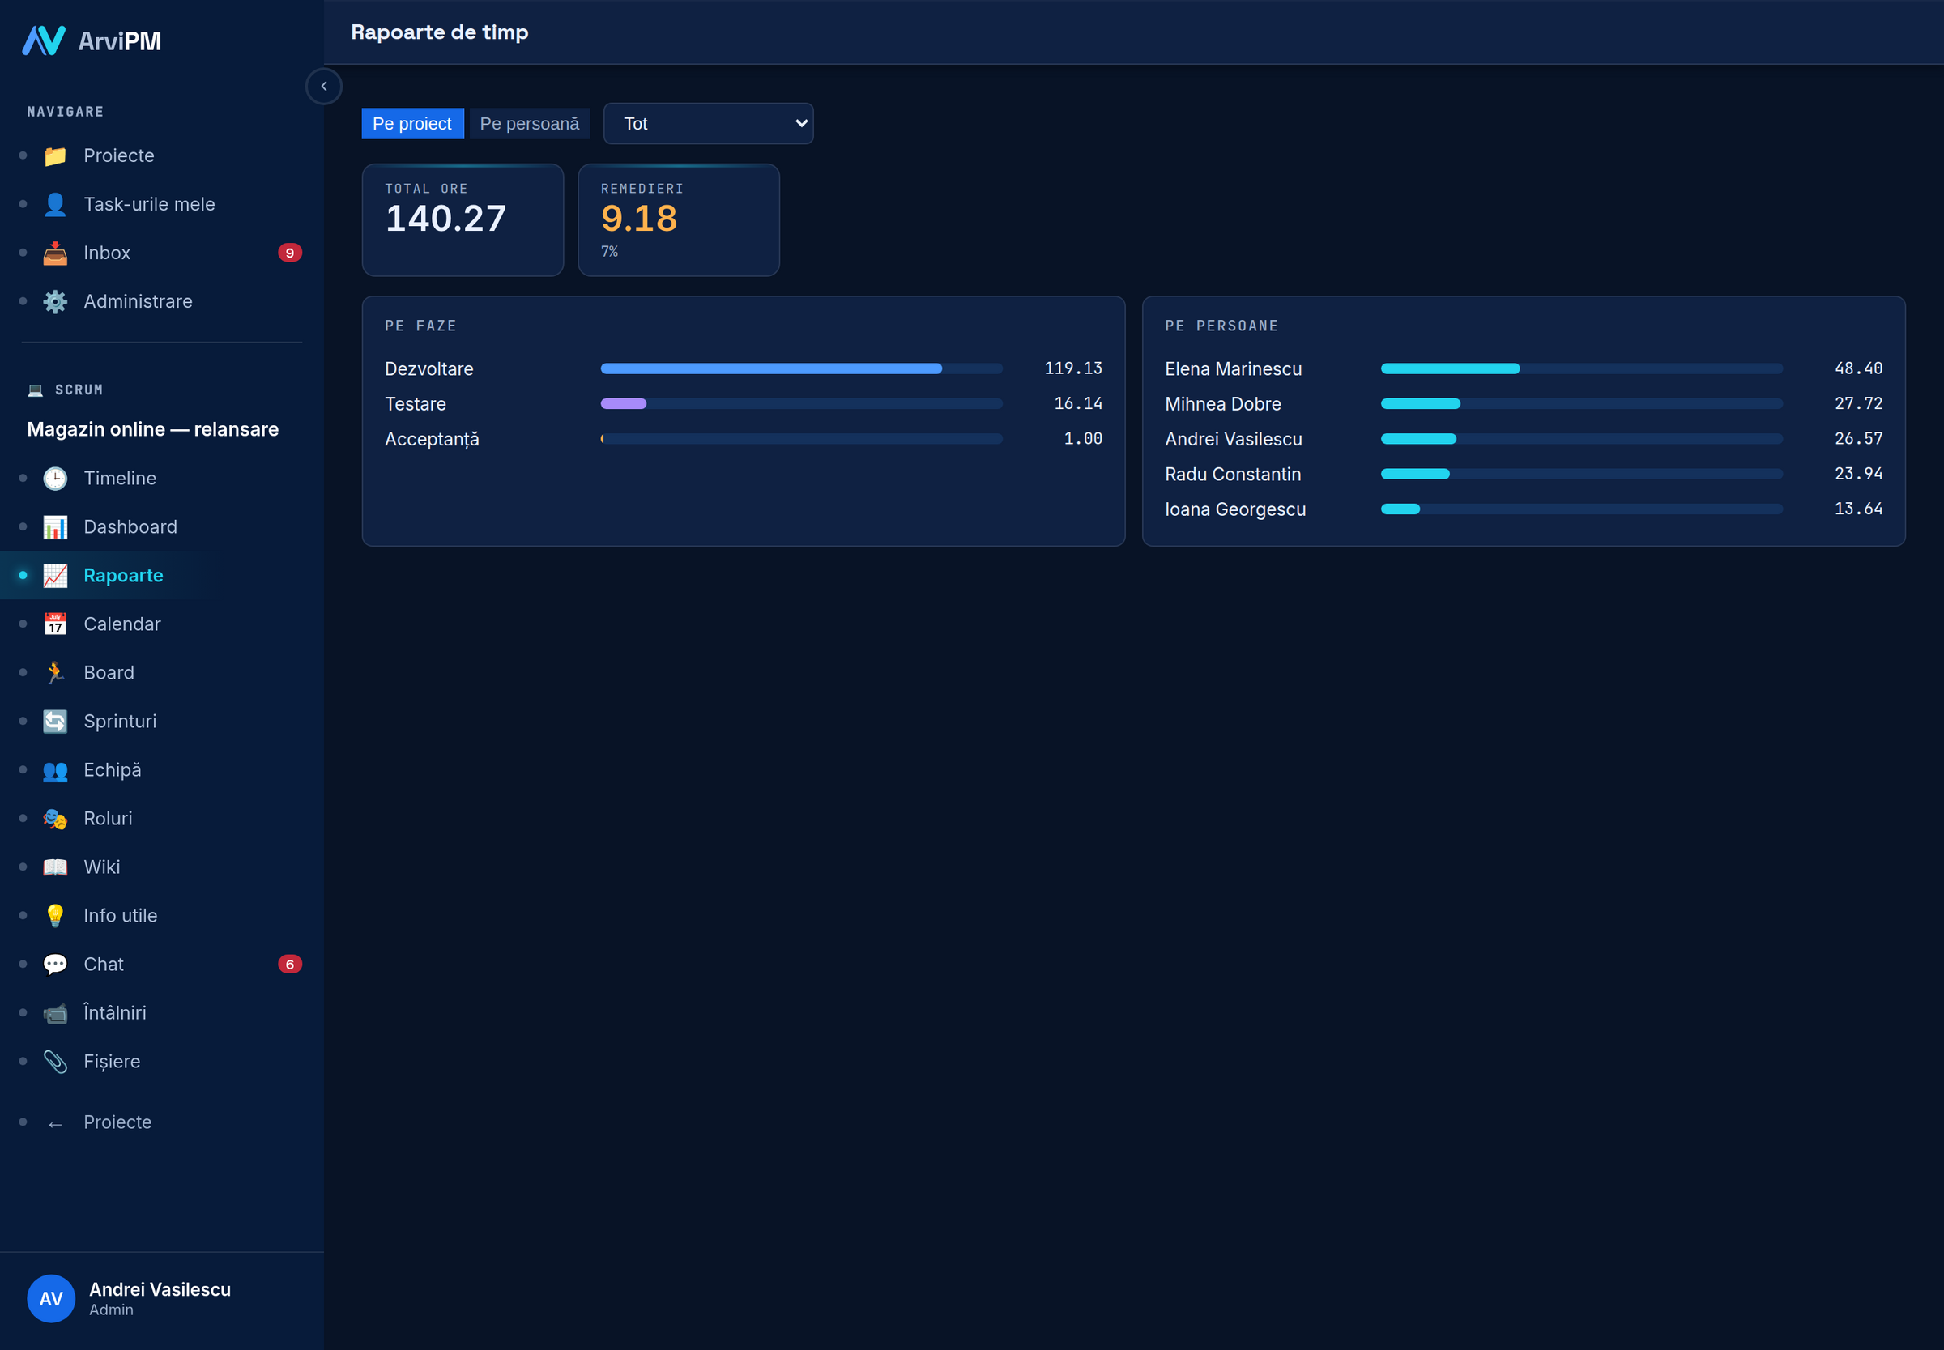
Task: Click Andrei Vasilescu's 26.57 hours value
Action: pyautogui.click(x=1857, y=439)
